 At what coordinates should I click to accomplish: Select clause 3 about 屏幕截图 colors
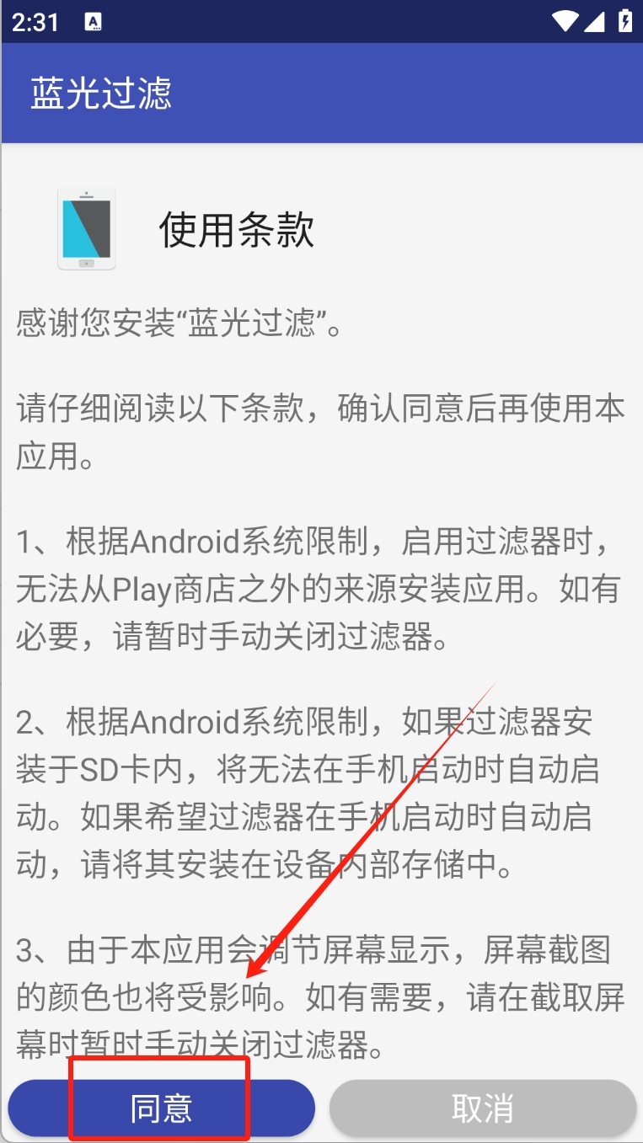point(320,999)
